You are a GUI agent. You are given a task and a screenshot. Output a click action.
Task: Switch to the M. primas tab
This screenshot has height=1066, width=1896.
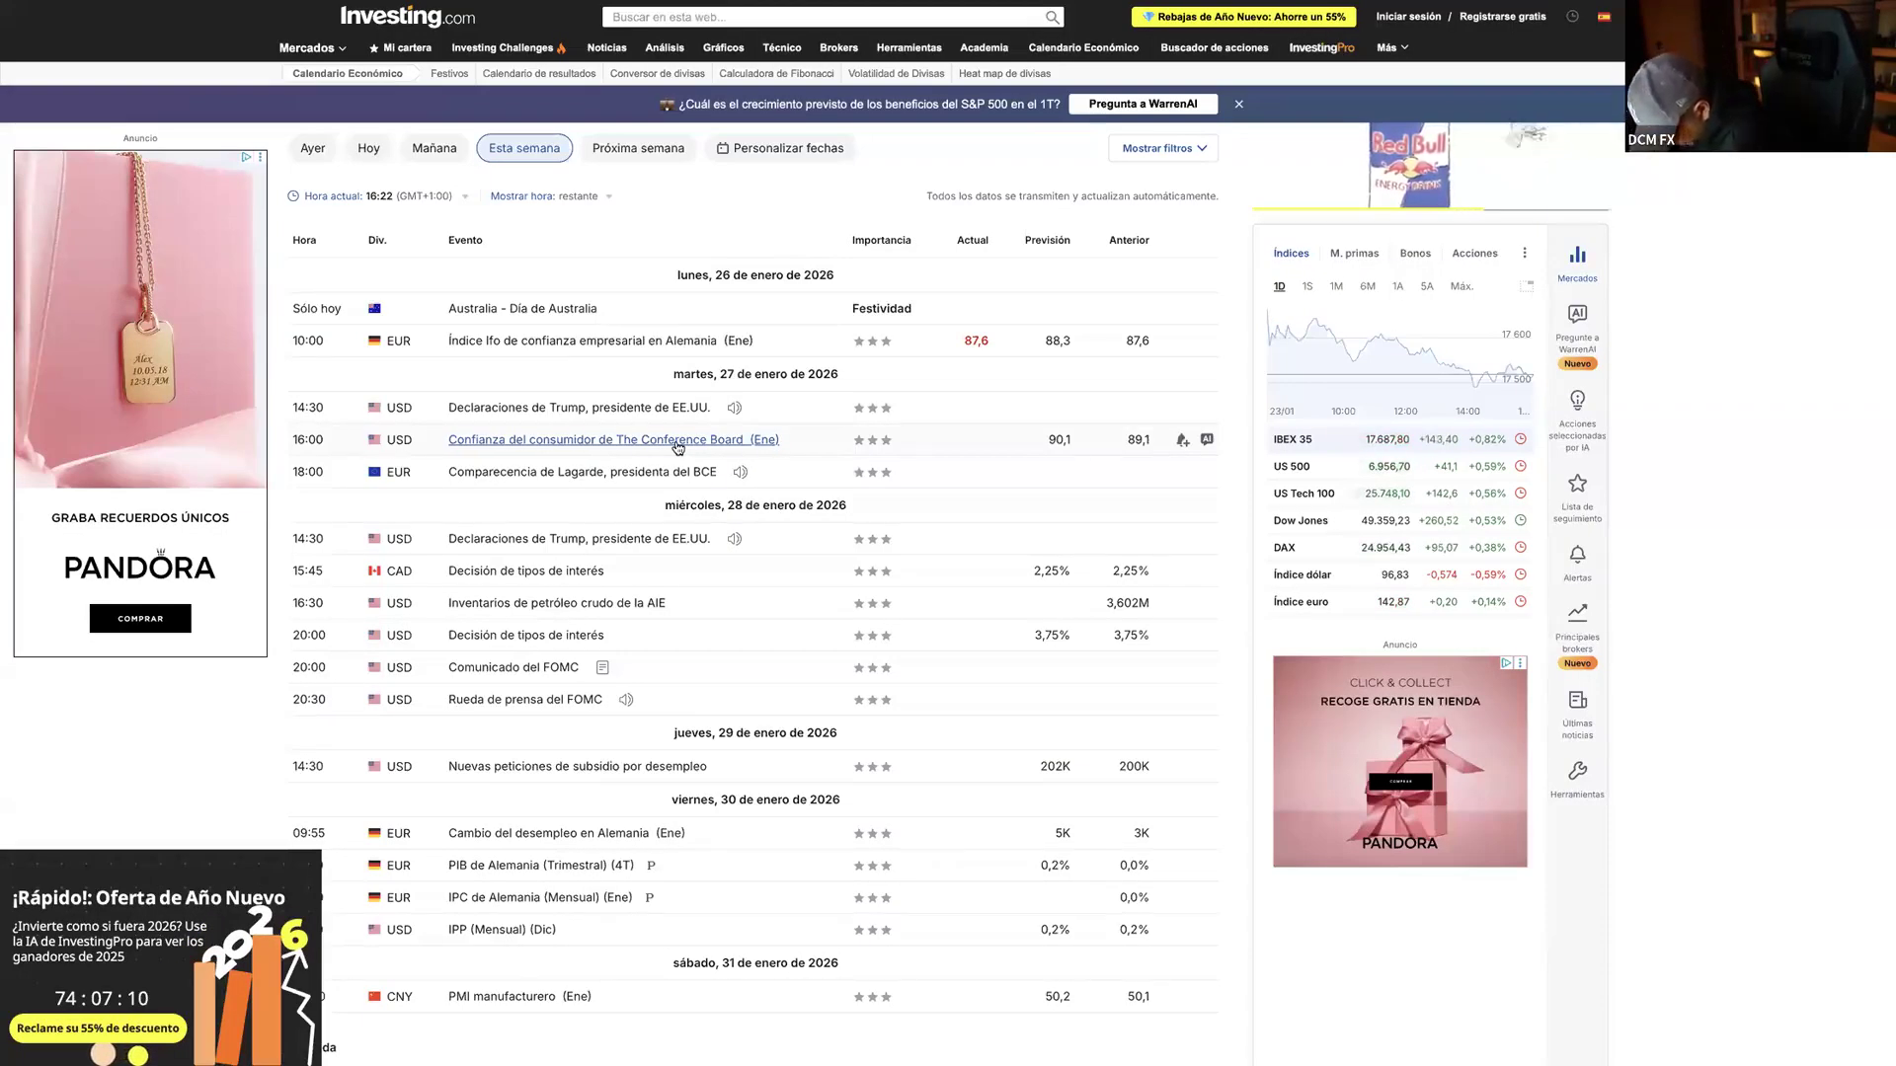tap(1354, 254)
